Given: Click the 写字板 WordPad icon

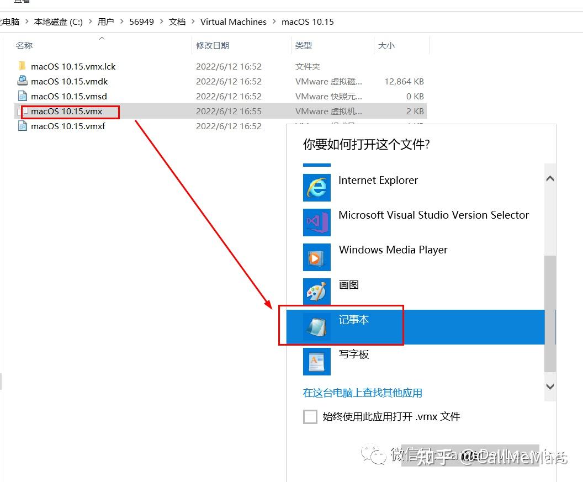Looking at the screenshot, I should pyautogui.click(x=317, y=362).
